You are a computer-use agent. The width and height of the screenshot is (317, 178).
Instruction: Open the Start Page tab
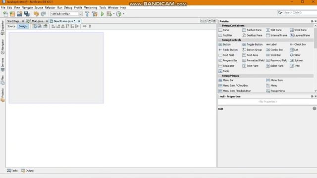pyautogui.click(x=13, y=21)
